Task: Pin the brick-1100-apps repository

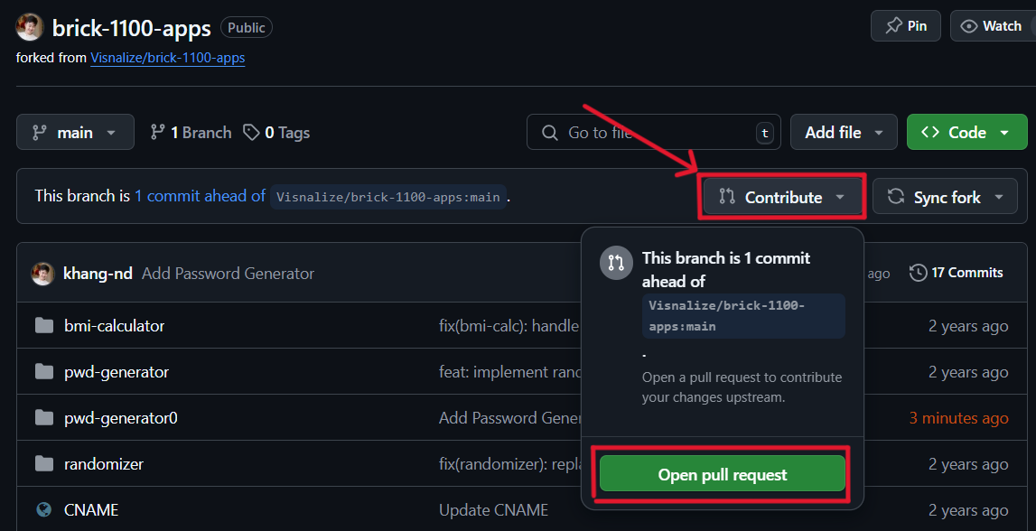Action: (x=905, y=25)
